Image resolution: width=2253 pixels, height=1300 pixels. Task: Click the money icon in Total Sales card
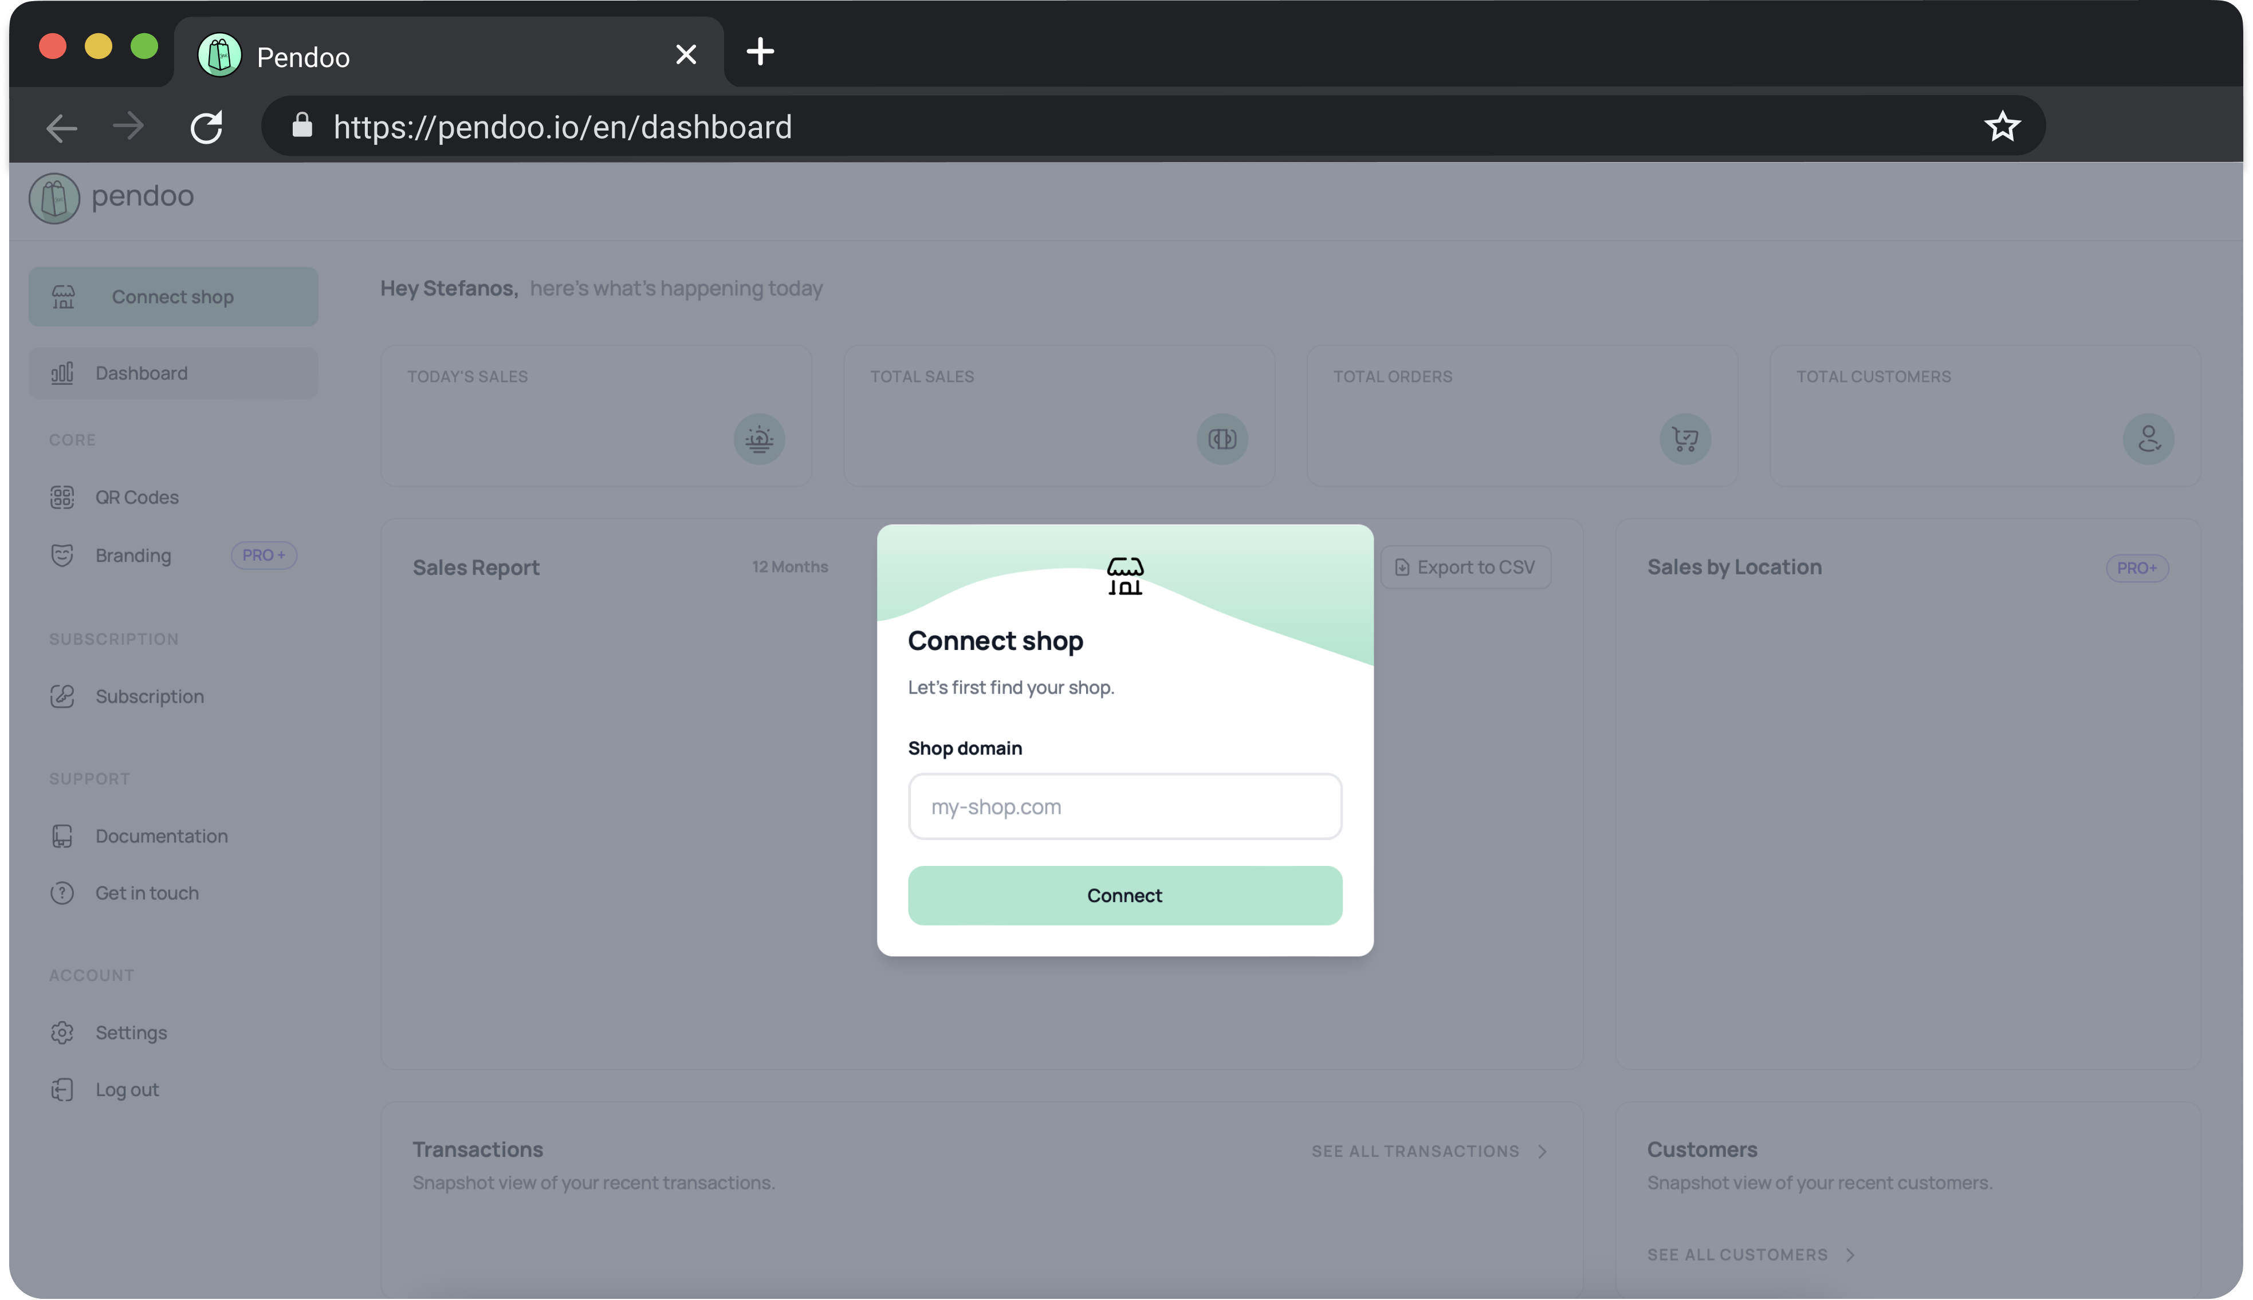pos(1222,439)
